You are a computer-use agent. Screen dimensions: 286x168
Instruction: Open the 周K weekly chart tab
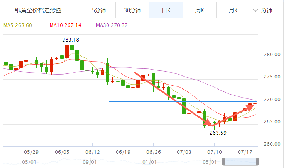[200, 10]
